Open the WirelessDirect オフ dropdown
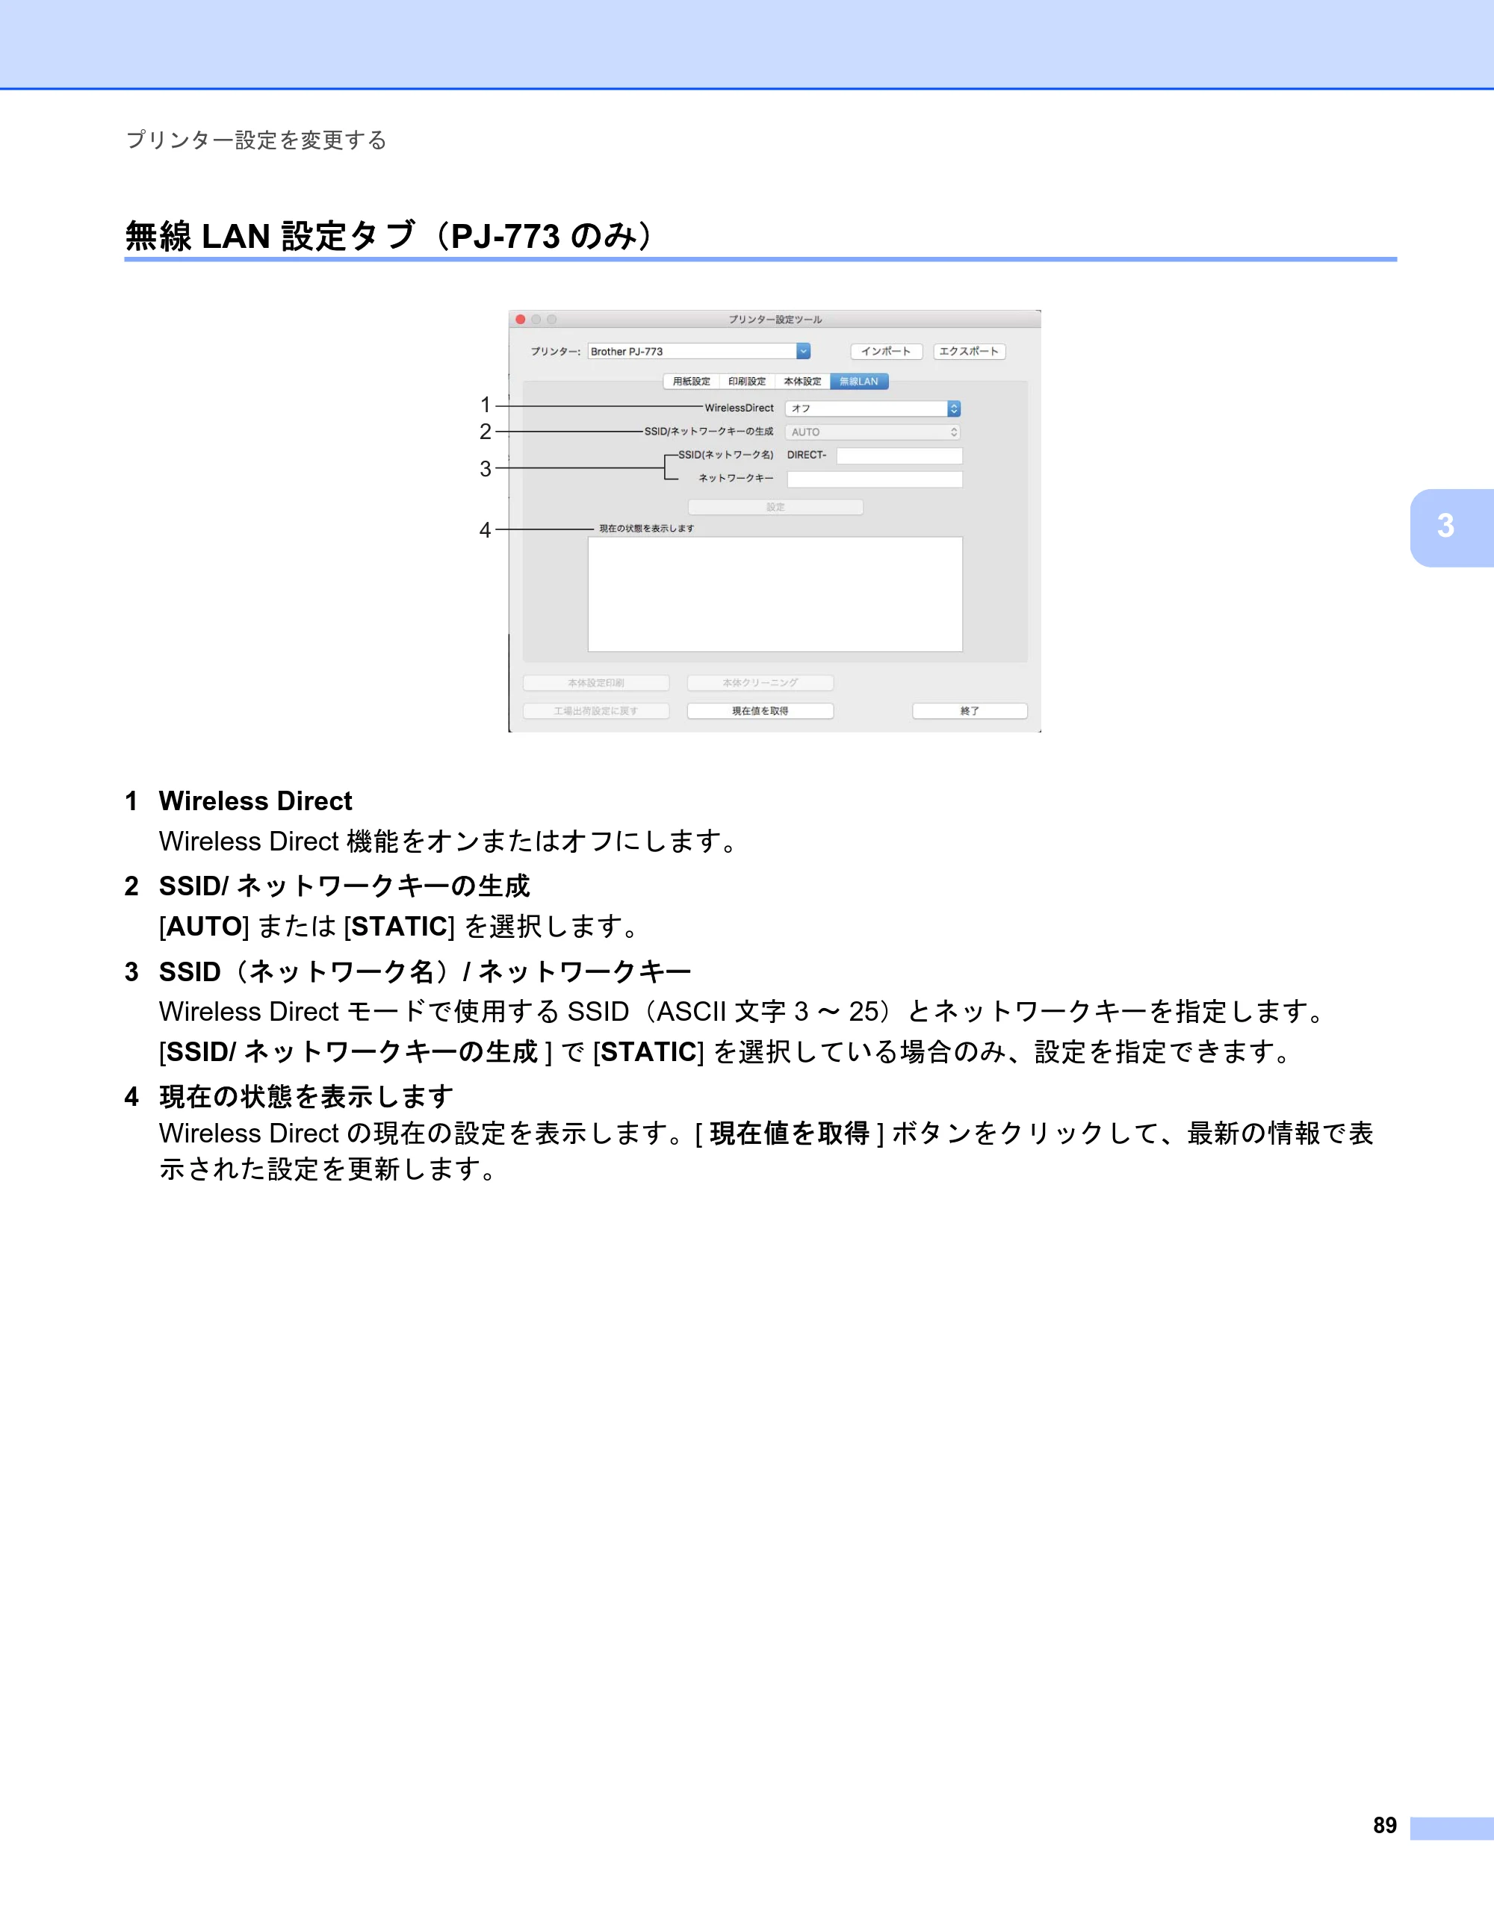The height and width of the screenshot is (1928, 1494). [872, 408]
